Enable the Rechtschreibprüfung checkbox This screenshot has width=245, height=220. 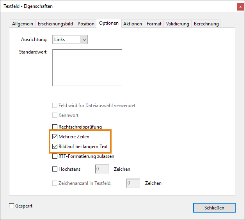55,127
